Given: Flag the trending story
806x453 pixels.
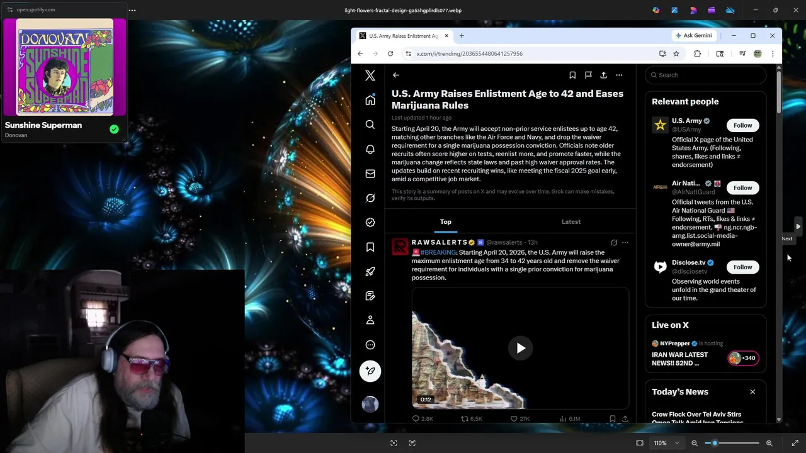Looking at the screenshot, I should 588,75.
